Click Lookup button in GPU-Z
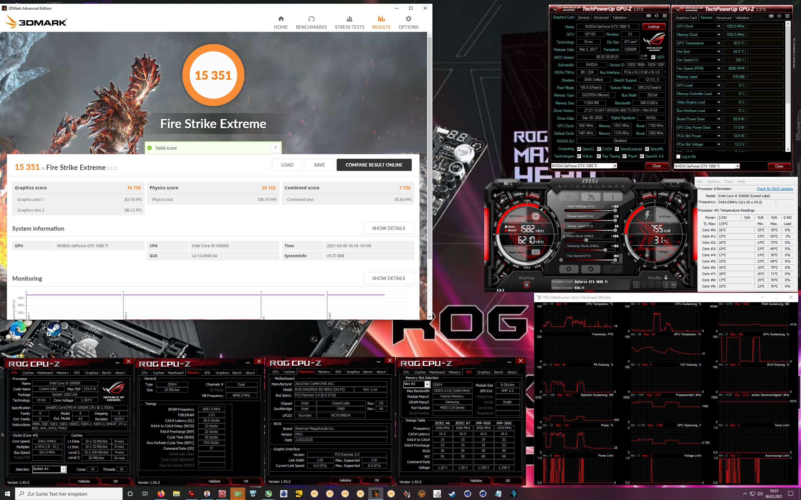Viewport: 801px width, 500px height. click(654, 27)
